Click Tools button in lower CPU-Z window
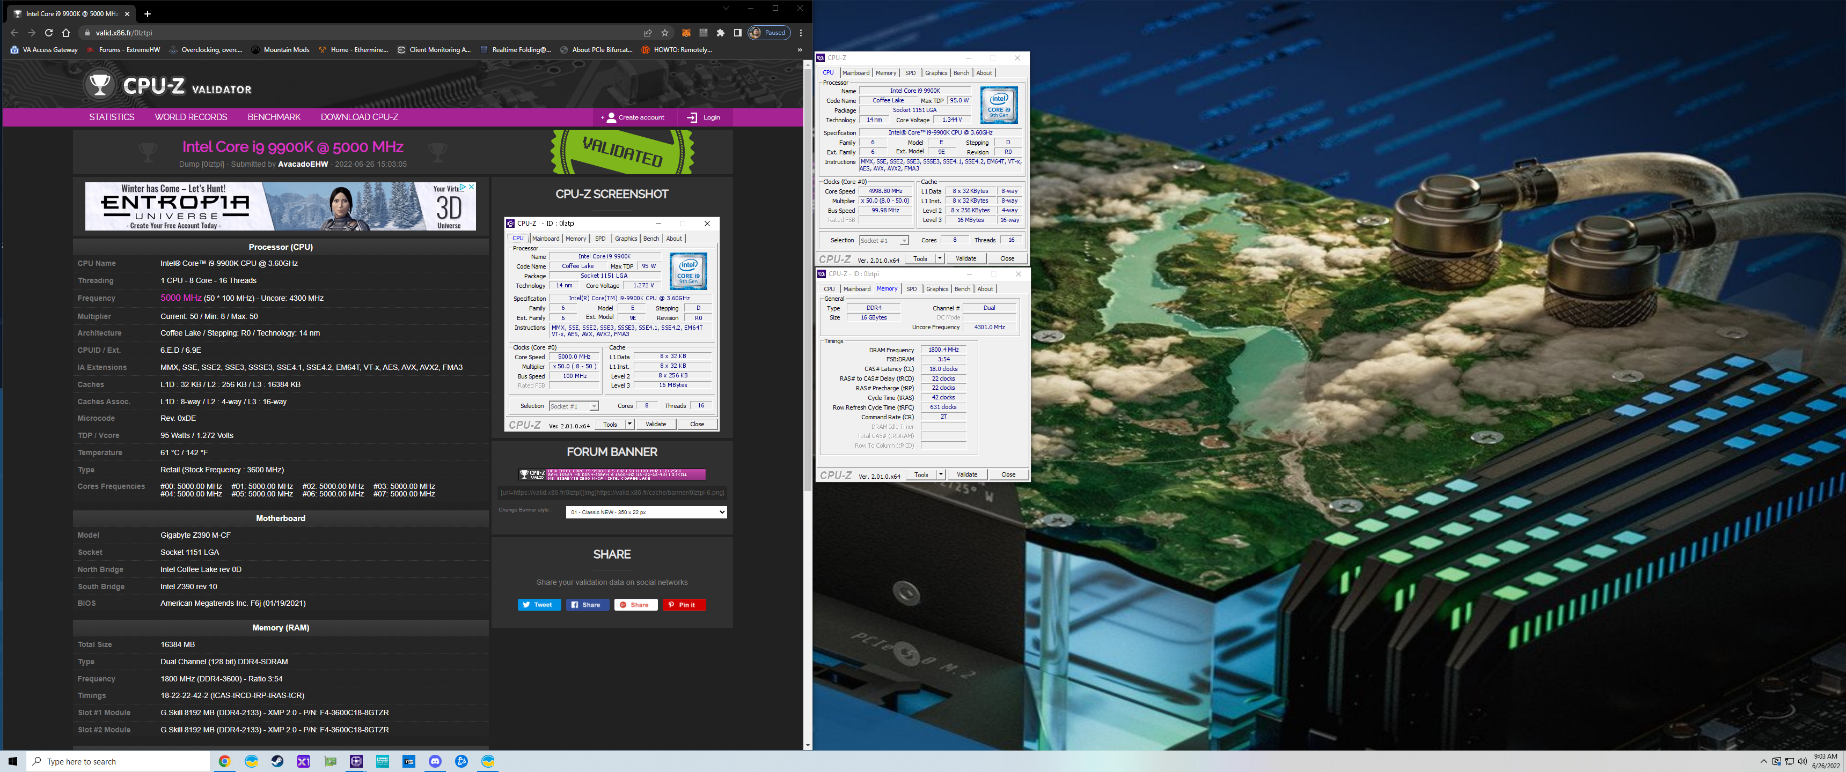 pyautogui.click(x=921, y=475)
